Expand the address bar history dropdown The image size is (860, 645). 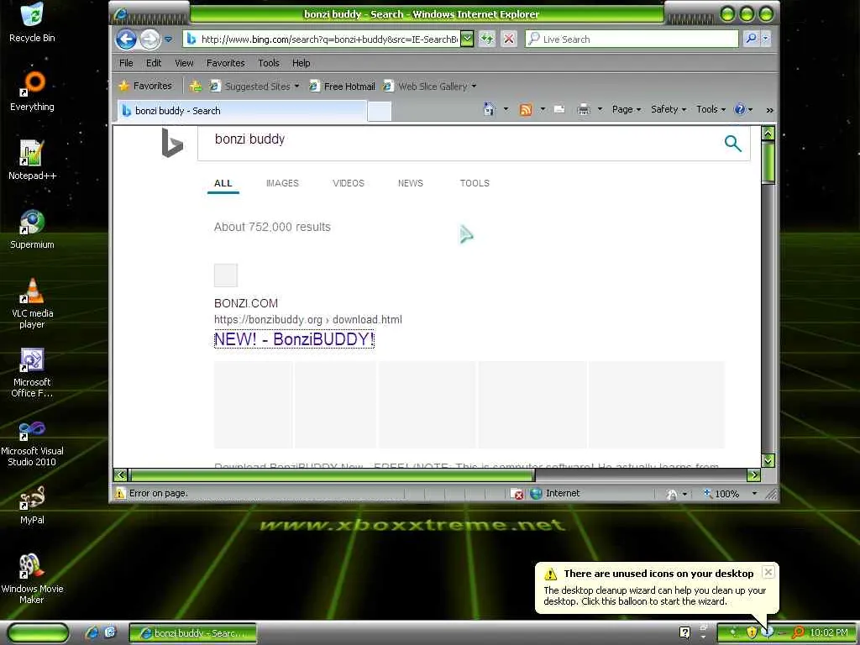pos(467,39)
